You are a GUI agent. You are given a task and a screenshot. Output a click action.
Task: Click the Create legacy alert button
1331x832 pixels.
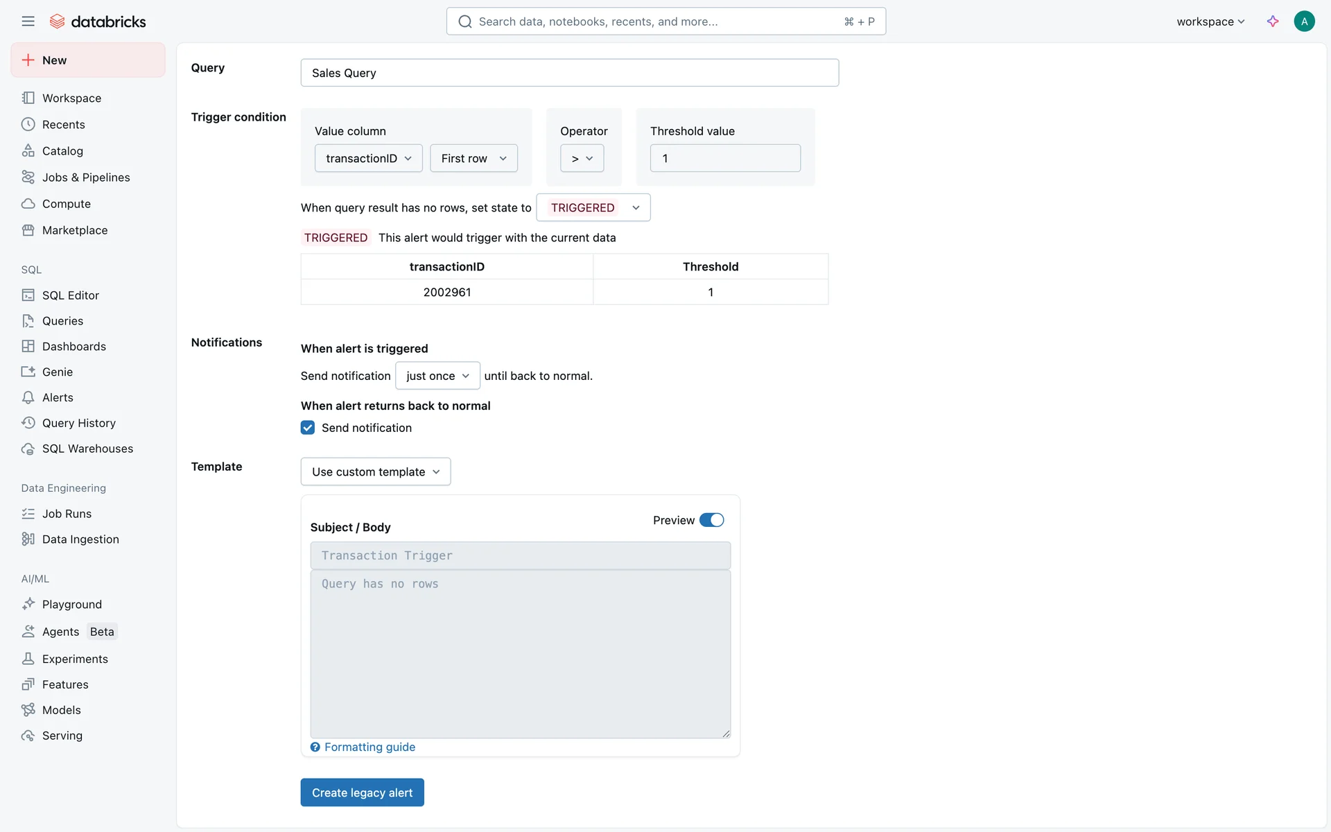[x=362, y=792]
